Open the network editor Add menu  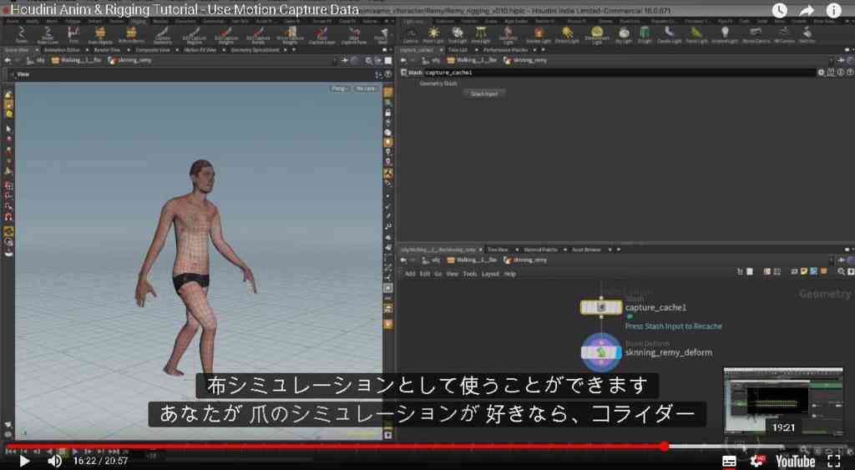click(410, 274)
